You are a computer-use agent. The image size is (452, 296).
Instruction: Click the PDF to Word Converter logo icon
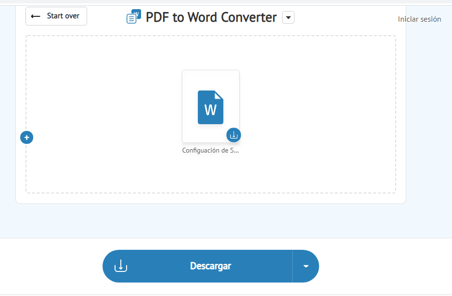coord(134,16)
